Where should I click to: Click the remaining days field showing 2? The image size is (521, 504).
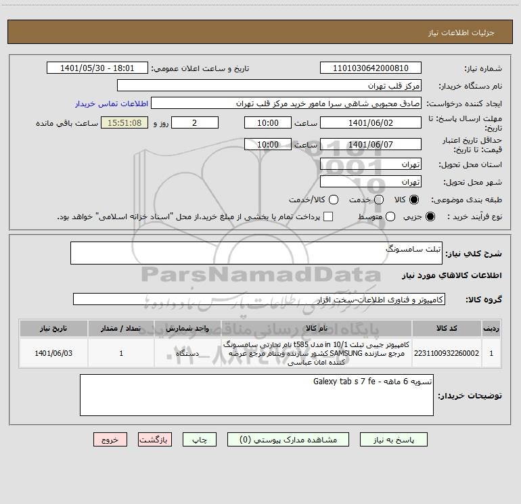[195, 122]
